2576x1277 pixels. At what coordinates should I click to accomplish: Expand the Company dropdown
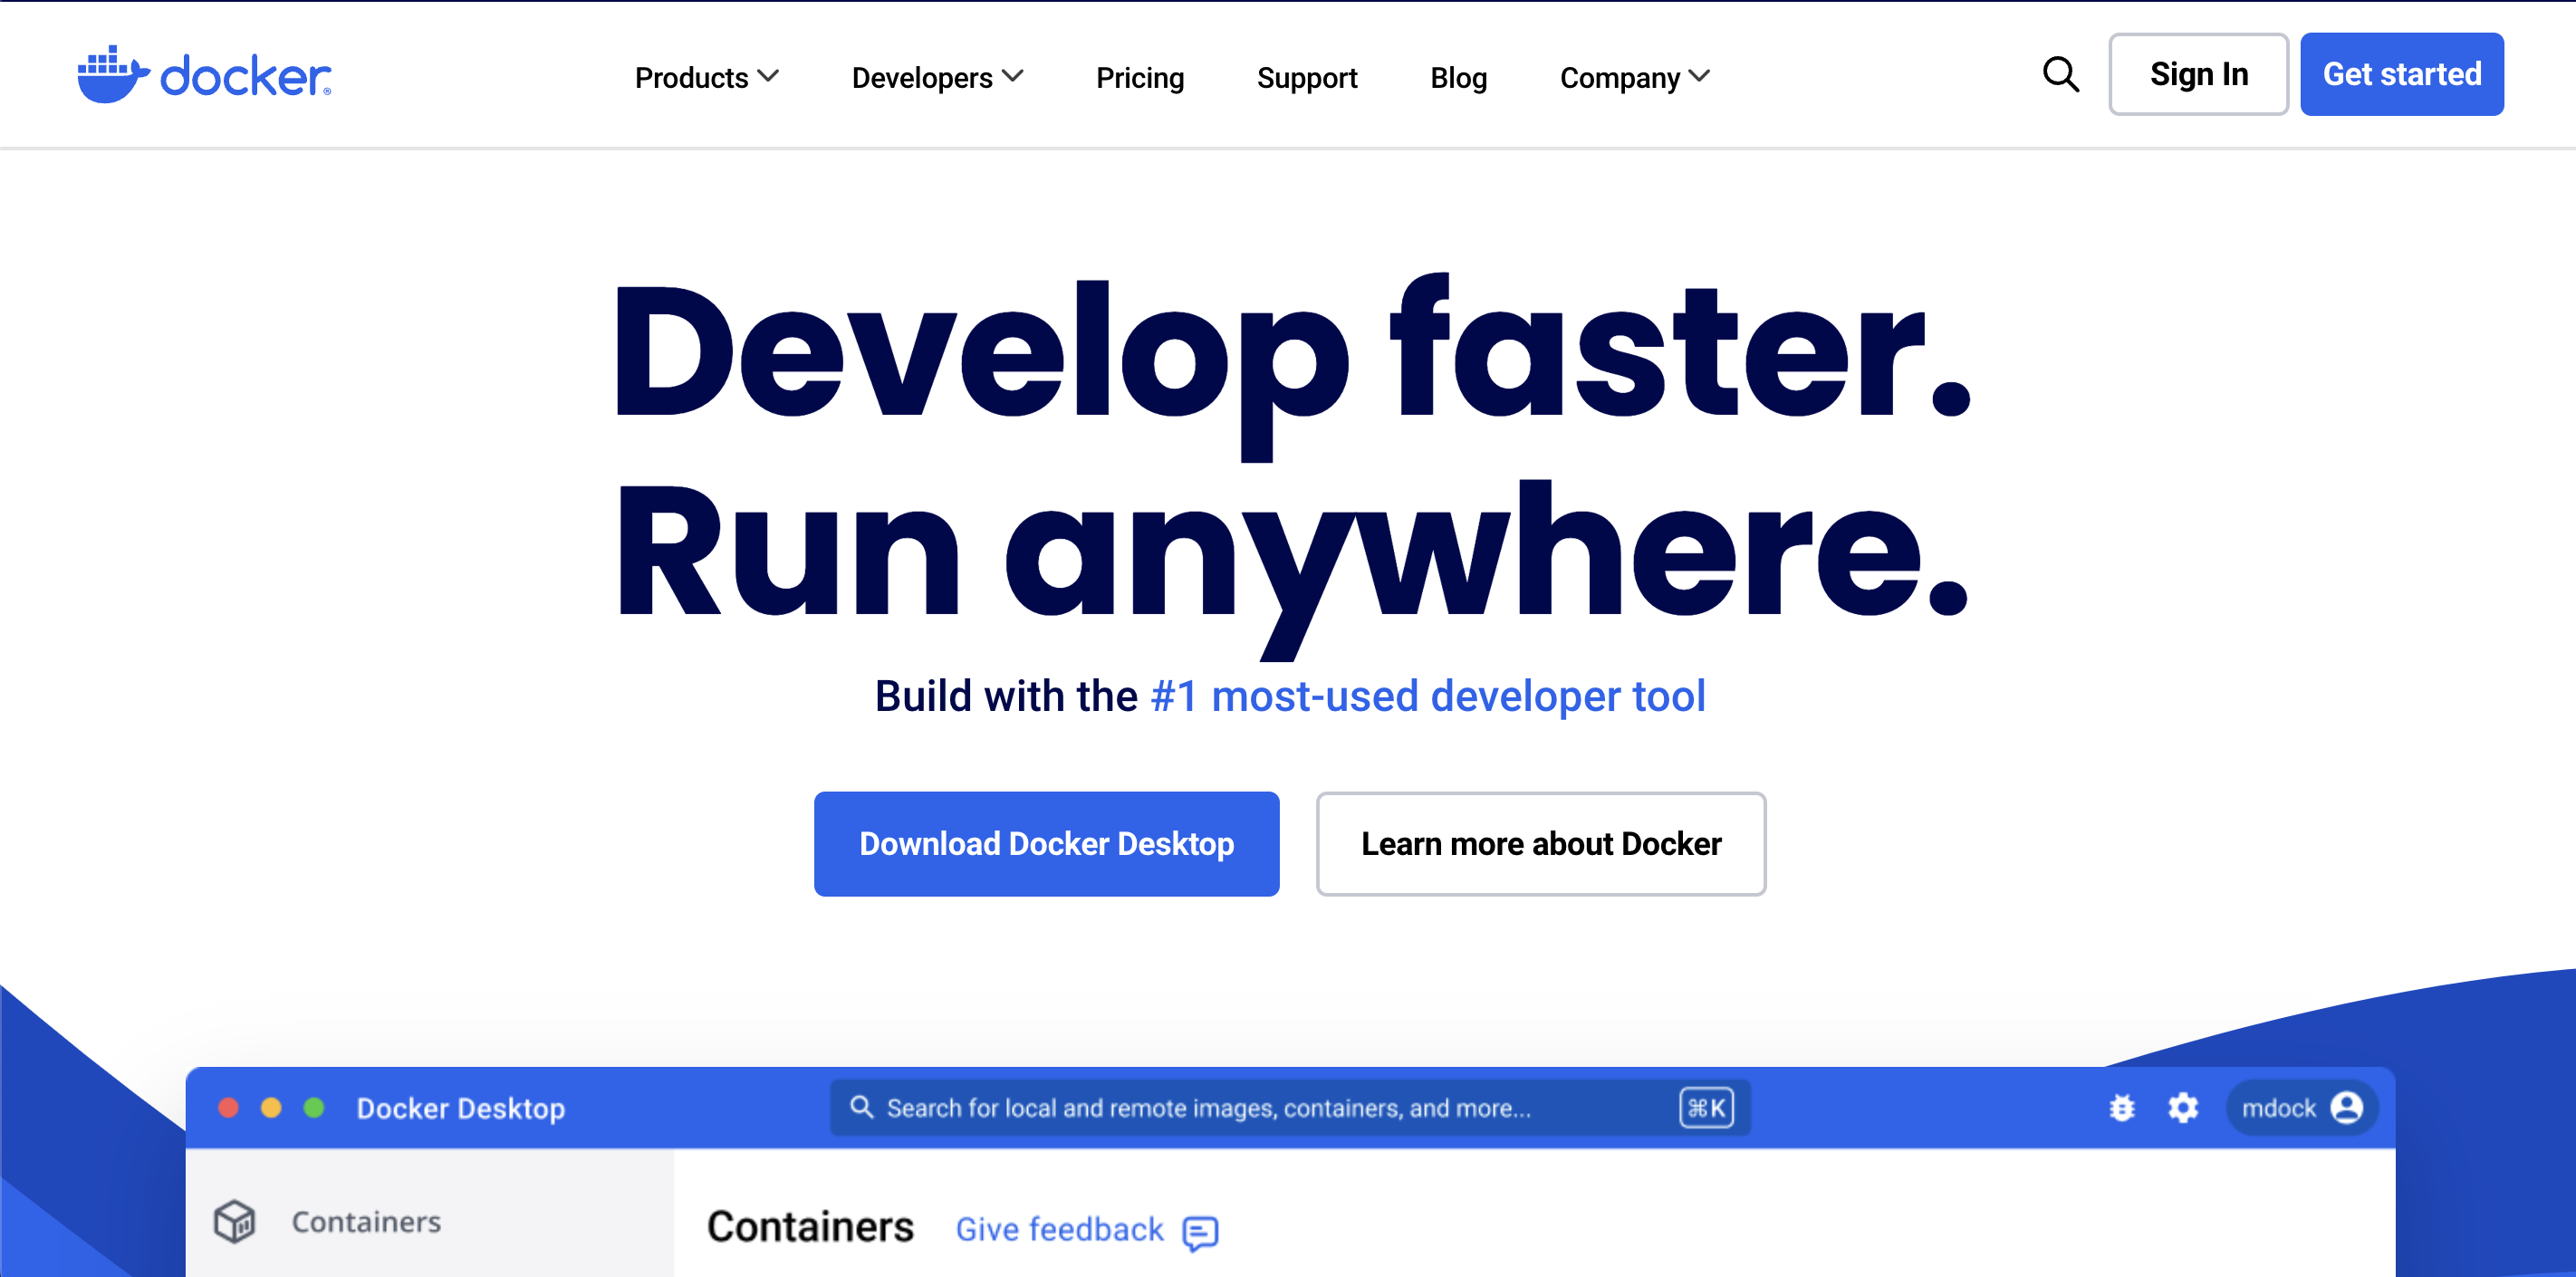pos(1634,77)
